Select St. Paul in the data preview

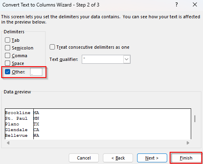click(x=16, y=119)
